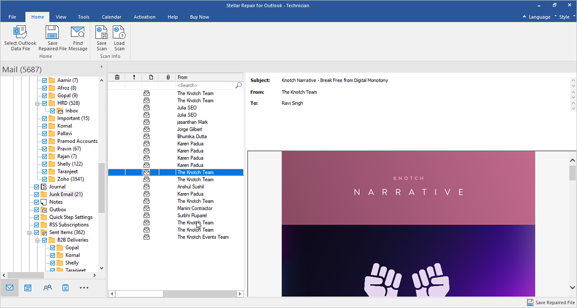This screenshot has height=308, width=577.
Task: Switch to Mail view icon
Action: [x=9, y=288]
